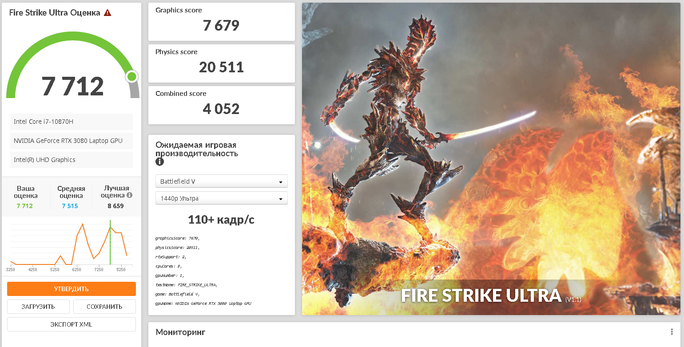Select the Intel Core i7-10870H entry
The height and width of the screenshot is (347, 684).
click(x=72, y=122)
